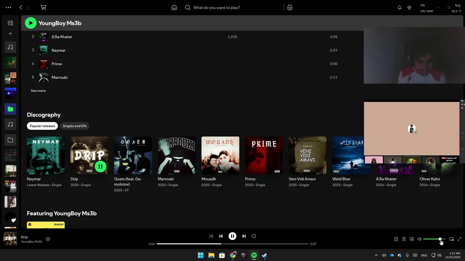Click A3la Khater release title
This screenshot has height=261, width=465.
point(386,179)
